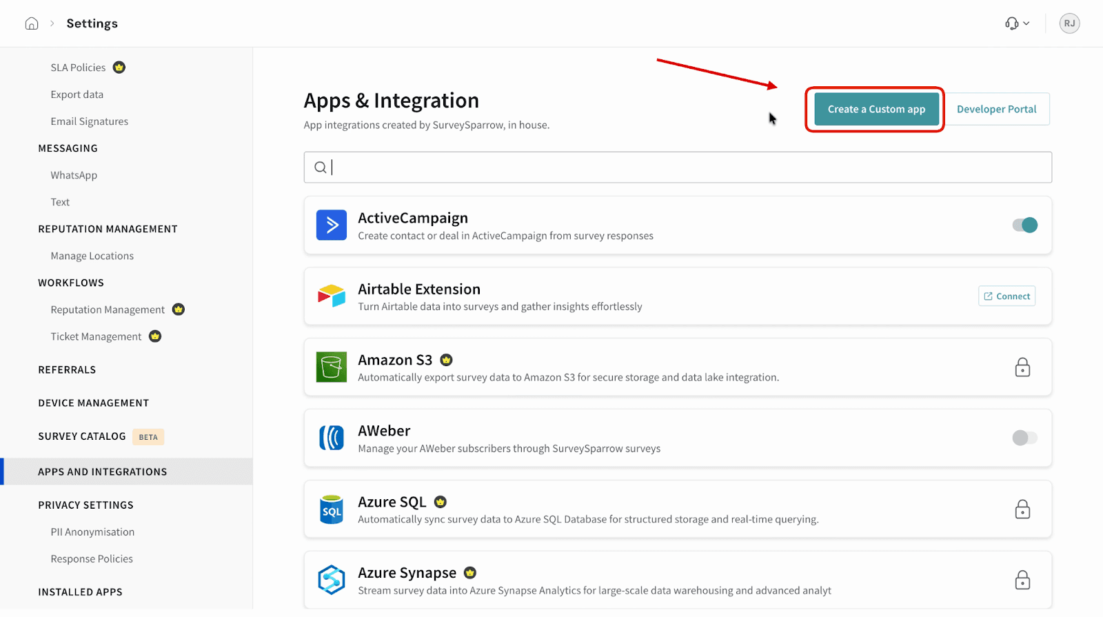Click the BETA badge next to Survey Catalog
Viewport: 1103px width, 617px height.
coord(148,437)
